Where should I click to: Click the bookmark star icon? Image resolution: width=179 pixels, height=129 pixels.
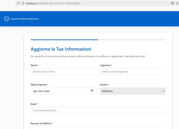[x=177, y=3]
